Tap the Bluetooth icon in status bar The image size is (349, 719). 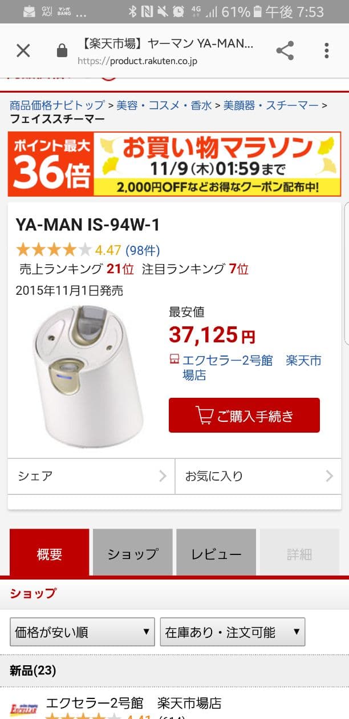[x=132, y=11]
